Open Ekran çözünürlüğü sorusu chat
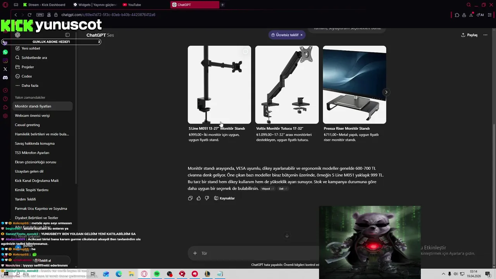496x279 pixels. [x=43, y=162]
